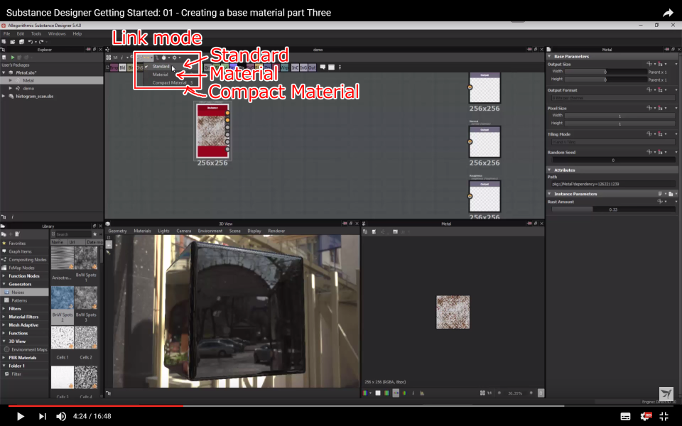
Task: Open the Geometry menu in 3D View
Action: [117, 231]
